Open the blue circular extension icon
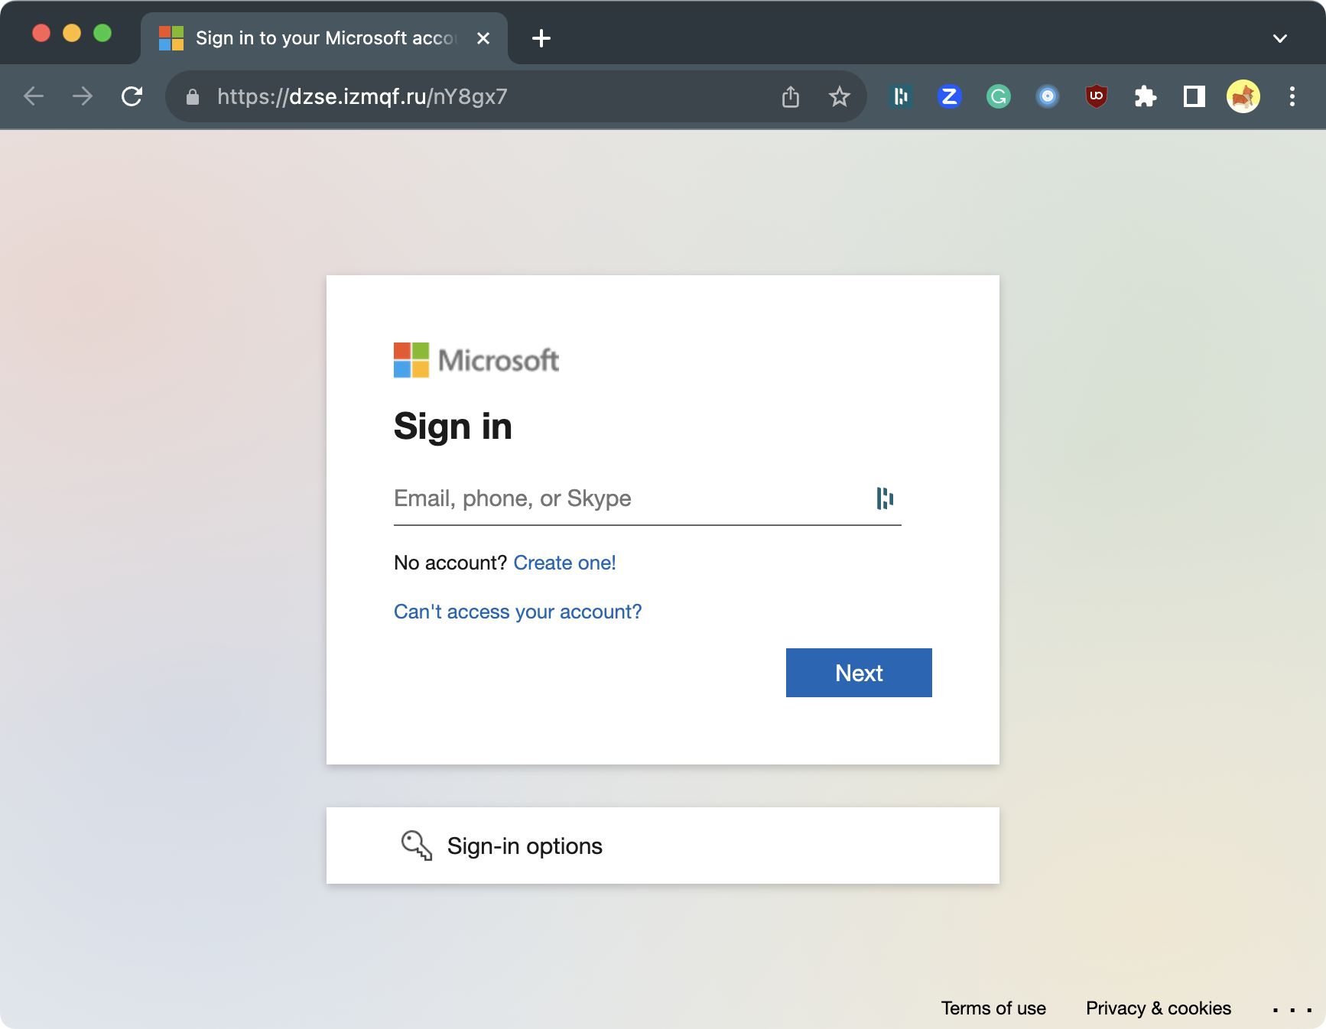Image resolution: width=1326 pixels, height=1029 pixels. 1048,96
